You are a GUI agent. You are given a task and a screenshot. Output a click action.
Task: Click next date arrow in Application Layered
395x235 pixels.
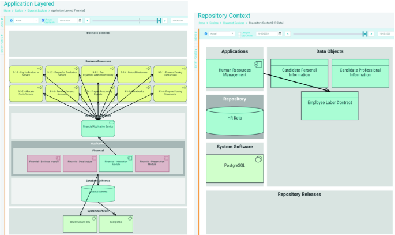coord(165,21)
